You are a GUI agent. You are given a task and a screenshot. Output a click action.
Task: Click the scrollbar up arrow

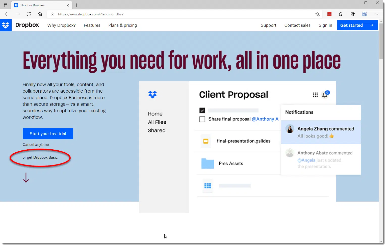click(381, 21)
